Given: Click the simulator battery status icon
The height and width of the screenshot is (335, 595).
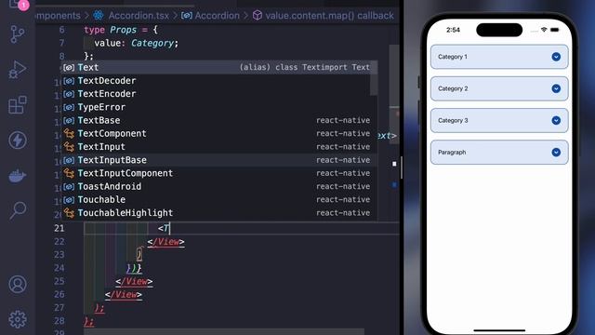Looking at the screenshot, I should point(555,30).
